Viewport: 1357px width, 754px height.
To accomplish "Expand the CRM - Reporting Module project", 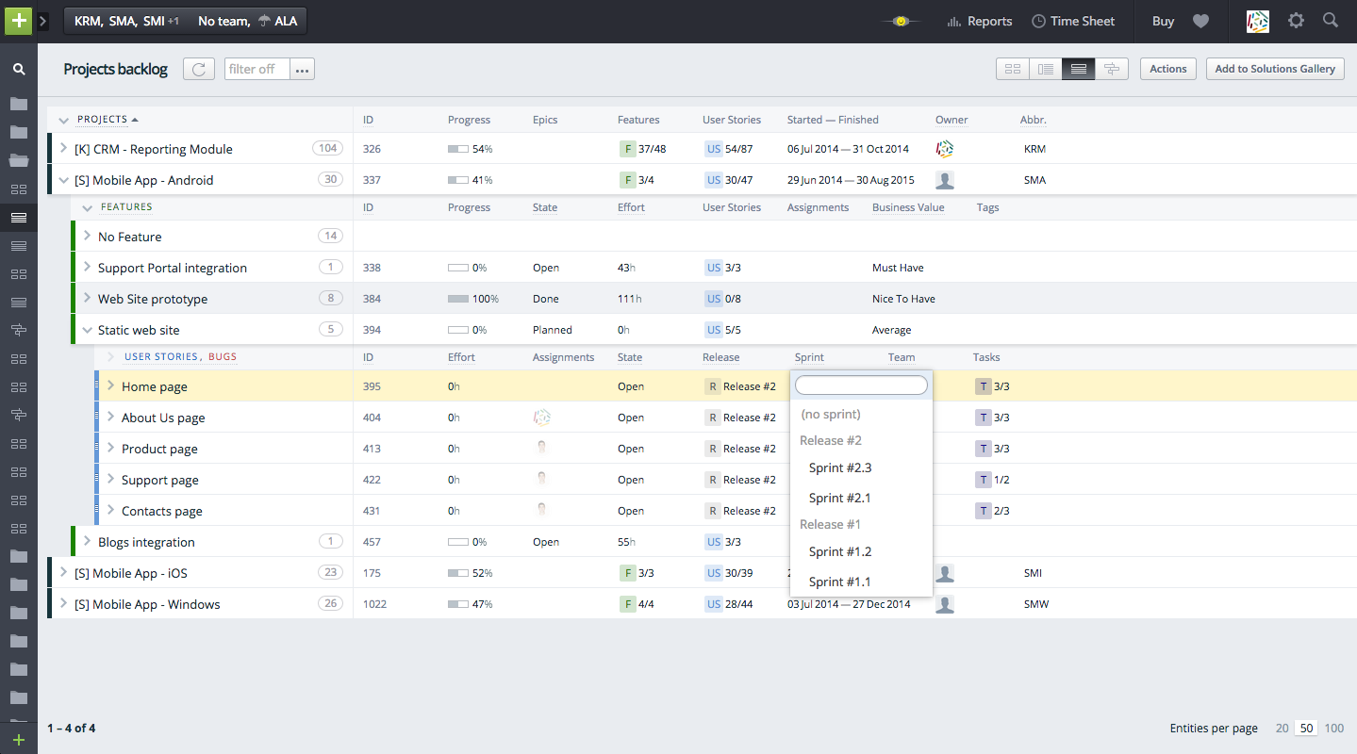I will 63,149.
